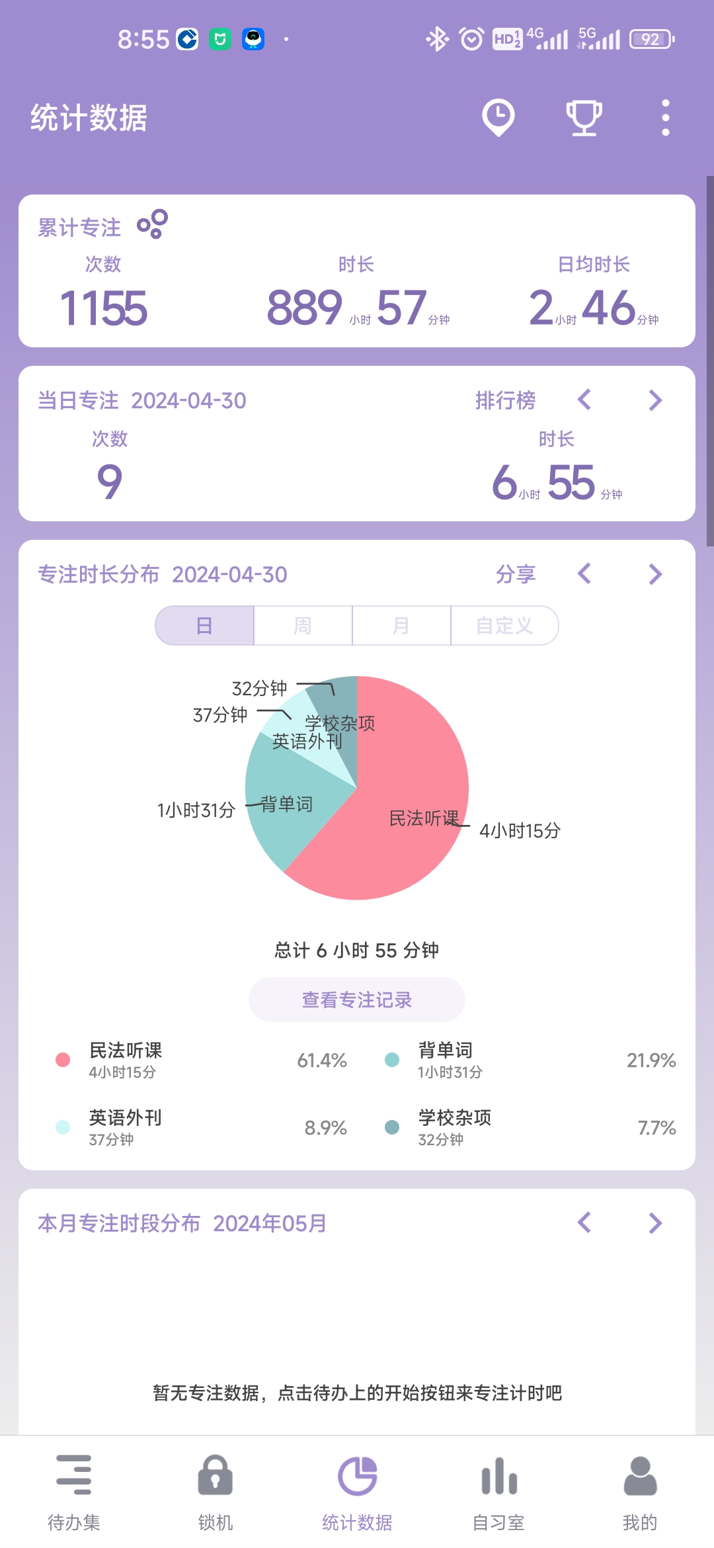Tap the bubbles icon beside 累计专注
The height and width of the screenshot is (1548, 714).
point(152,224)
